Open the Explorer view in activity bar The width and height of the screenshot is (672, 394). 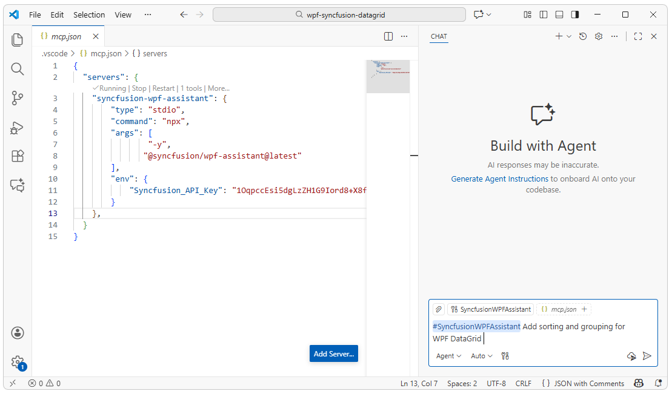(x=17, y=39)
